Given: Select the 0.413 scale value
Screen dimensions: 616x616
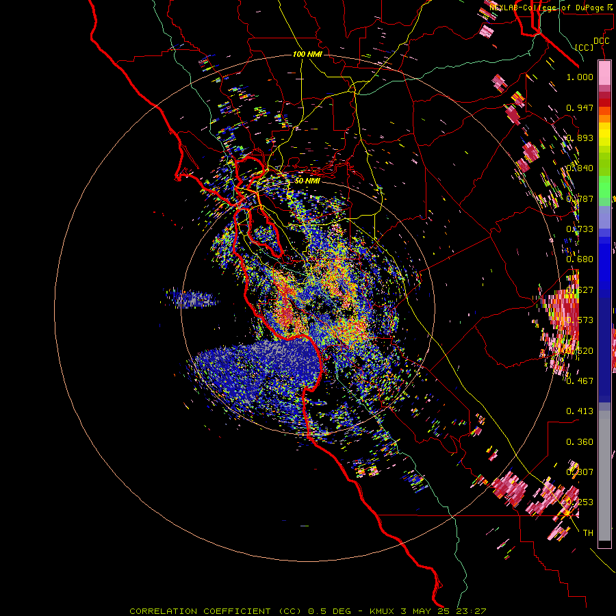Looking at the screenshot, I should coord(580,411).
